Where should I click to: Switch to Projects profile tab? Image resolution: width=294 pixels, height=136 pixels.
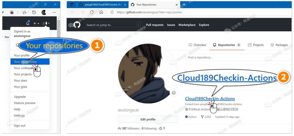pyautogui.click(x=256, y=45)
